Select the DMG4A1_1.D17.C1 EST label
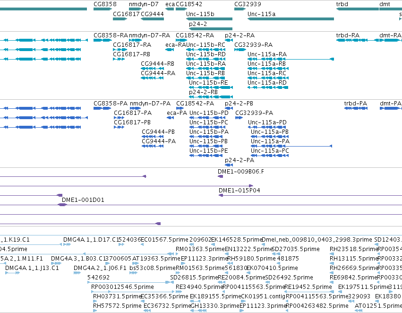Image resolution: width=402 pixels, height=313 pixels. (91, 240)
